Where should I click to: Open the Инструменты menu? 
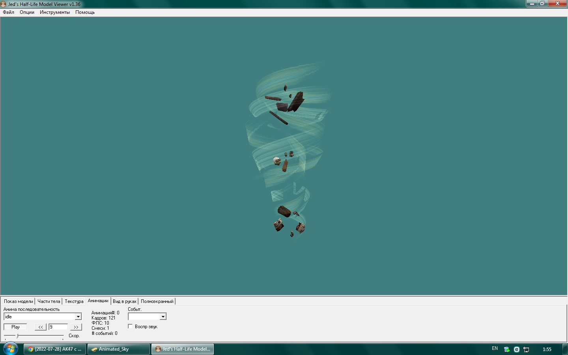click(54, 12)
